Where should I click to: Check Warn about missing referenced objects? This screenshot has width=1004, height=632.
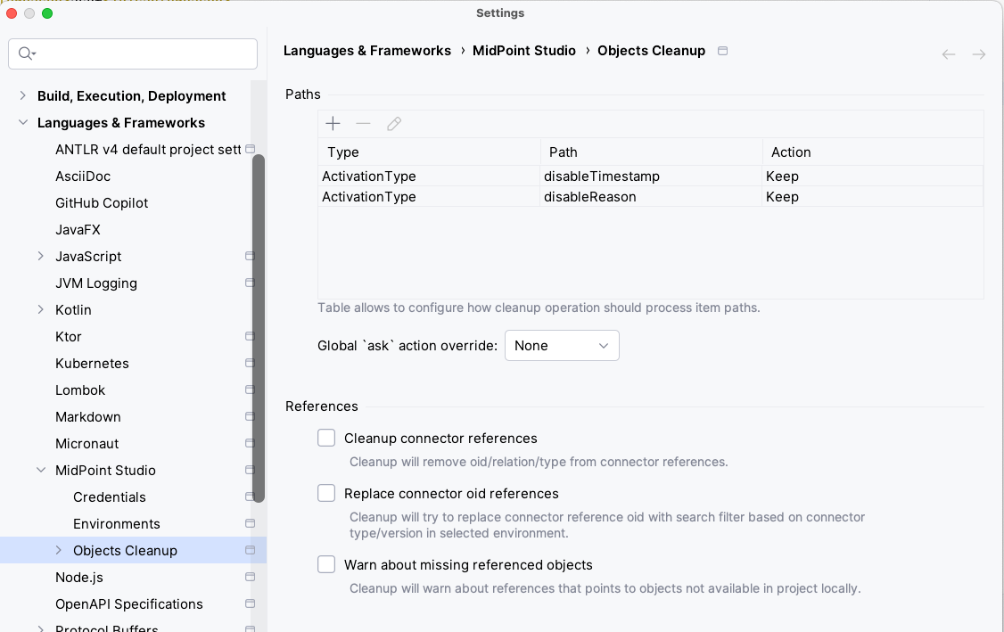pos(326,563)
